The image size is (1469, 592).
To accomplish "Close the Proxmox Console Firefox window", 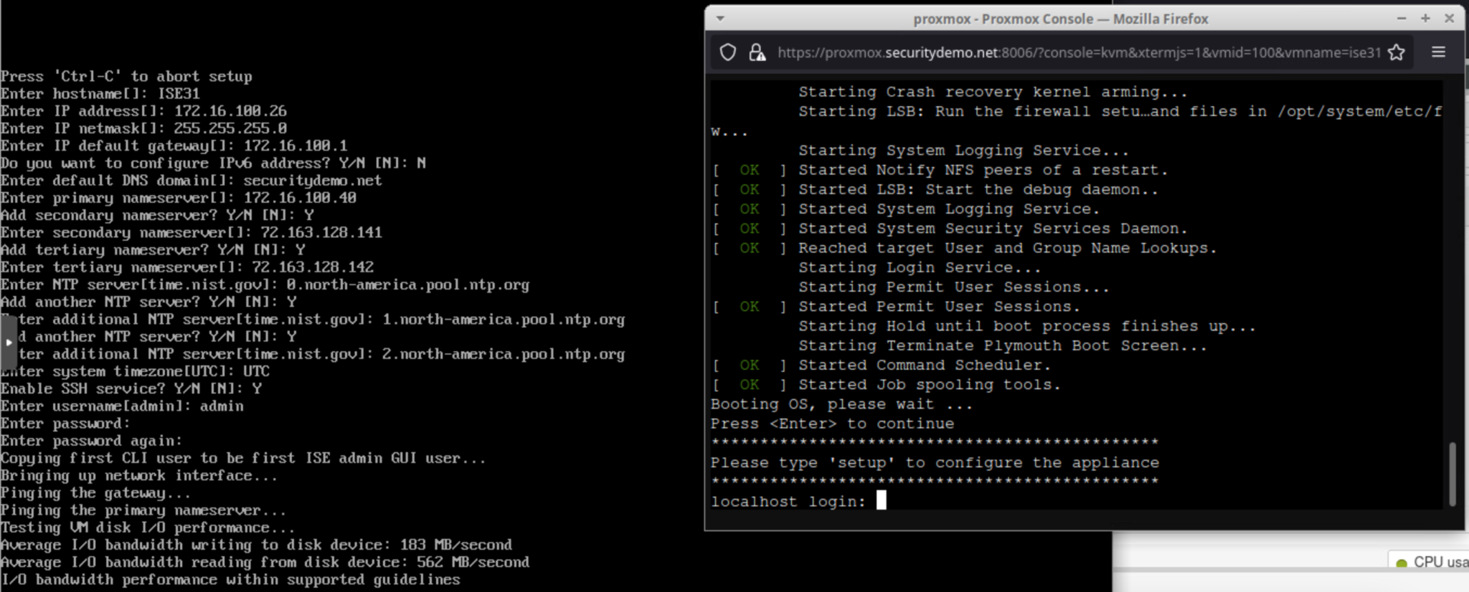I will (x=1449, y=19).
